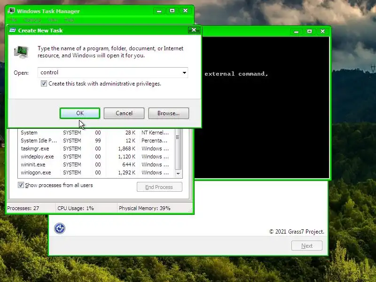Click the '© 2021 Grass7 Project.' text

pyautogui.click(x=297, y=232)
